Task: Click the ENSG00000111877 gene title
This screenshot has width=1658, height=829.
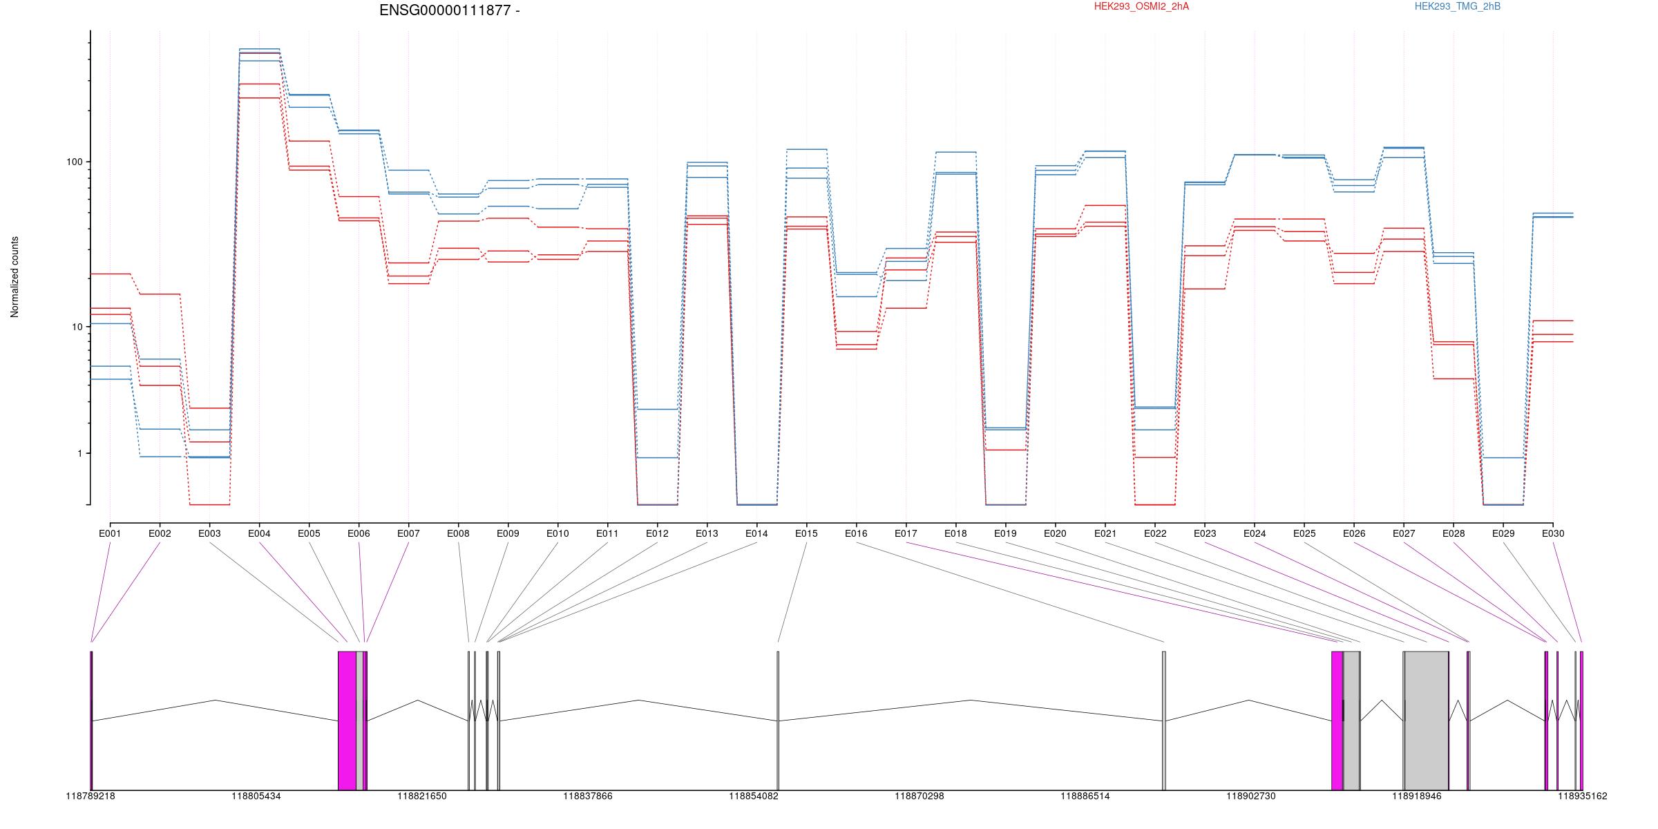Action: 449,10
